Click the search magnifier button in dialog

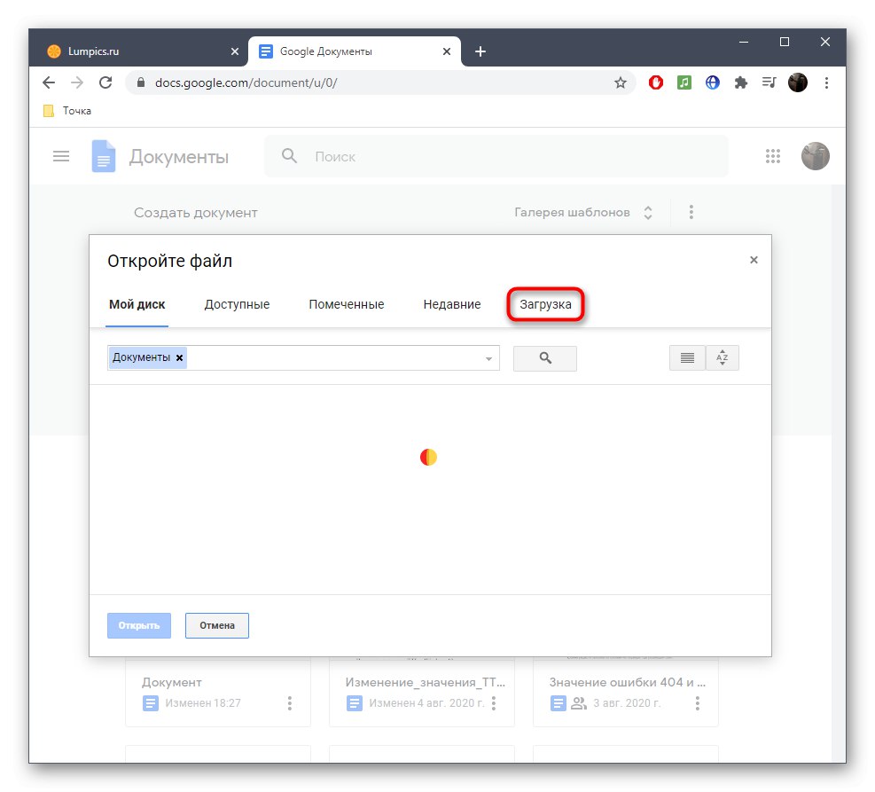(x=544, y=357)
